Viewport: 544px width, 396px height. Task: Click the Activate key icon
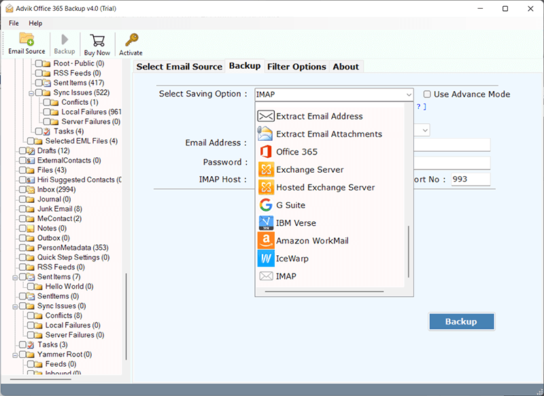pyautogui.click(x=131, y=40)
